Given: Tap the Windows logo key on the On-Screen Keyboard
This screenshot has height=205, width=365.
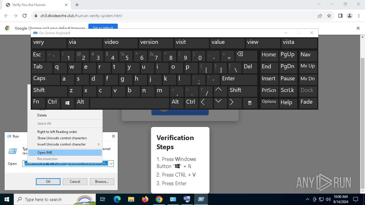Looking at the screenshot, I should pos(68,103).
